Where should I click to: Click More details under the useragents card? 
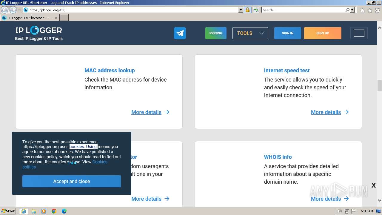[146, 199]
